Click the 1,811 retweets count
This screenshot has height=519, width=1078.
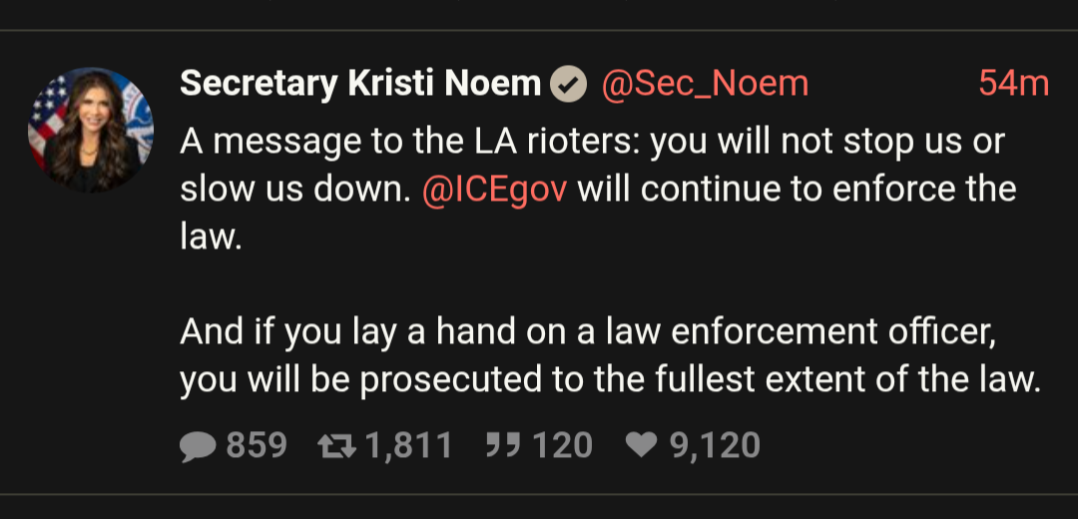pos(409,445)
